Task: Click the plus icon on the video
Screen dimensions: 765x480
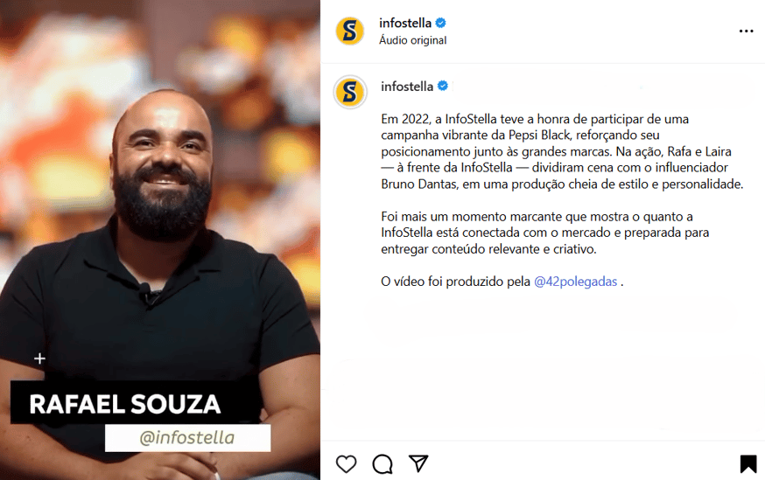Action: click(39, 358)
